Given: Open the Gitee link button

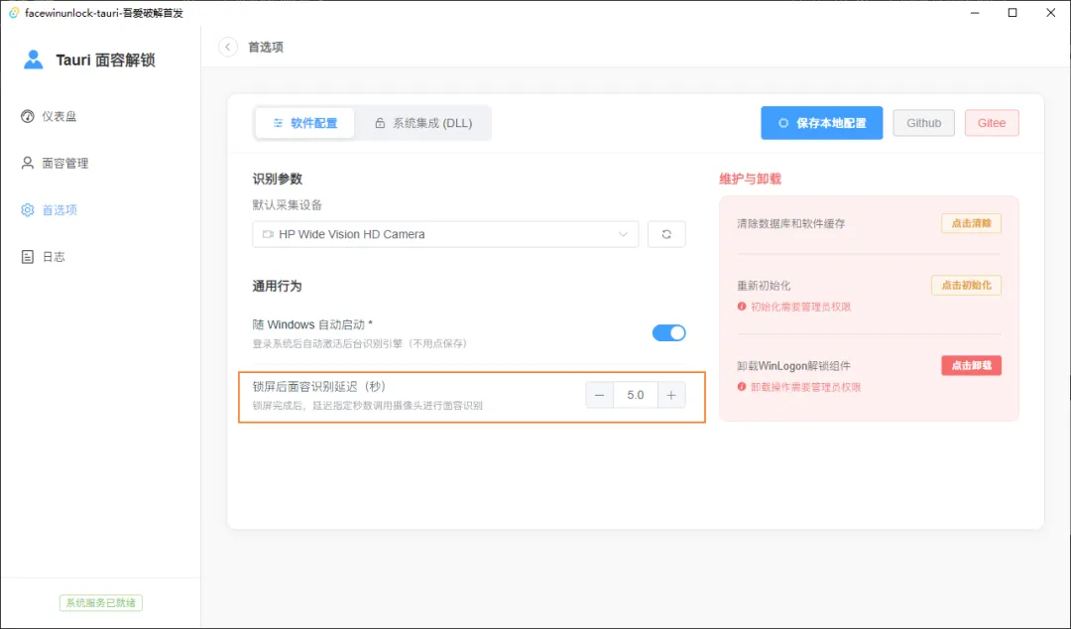Looking at the screenshot, I should (x=991, y=123).
